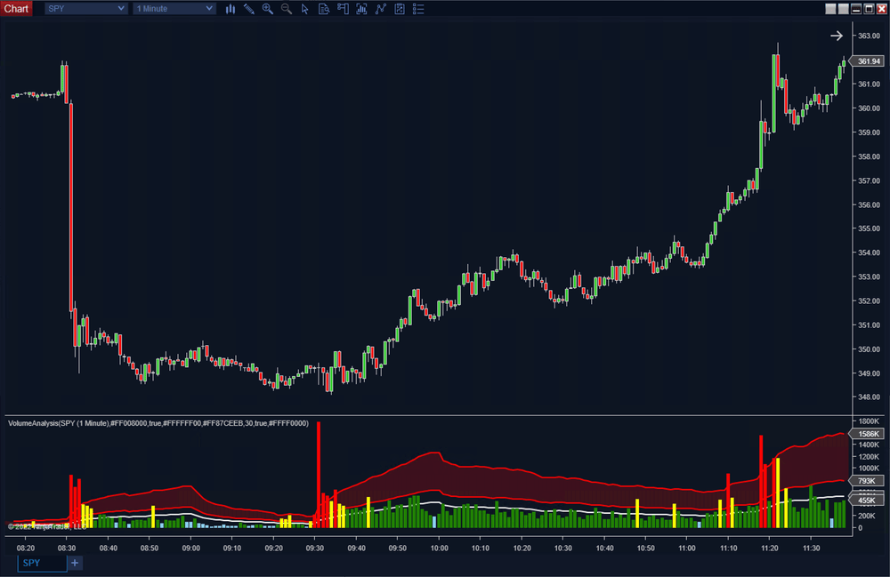Activate the zoom-in magnifier tool
890x577 pixels.
[268, 9]
